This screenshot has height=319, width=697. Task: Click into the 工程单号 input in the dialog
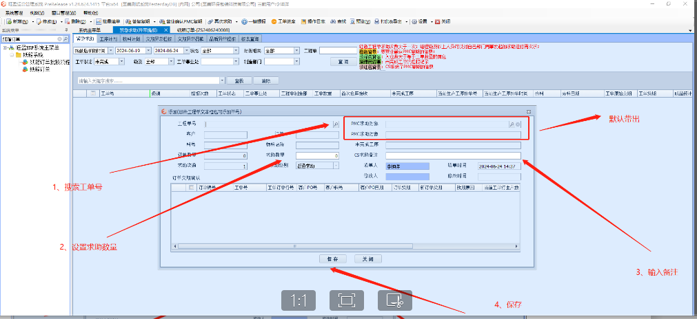268,124
